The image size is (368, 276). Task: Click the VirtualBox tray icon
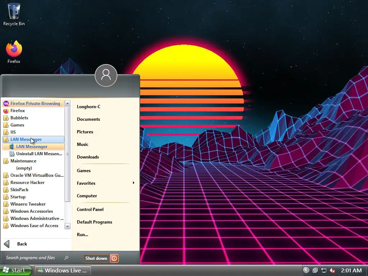(315, 270)
